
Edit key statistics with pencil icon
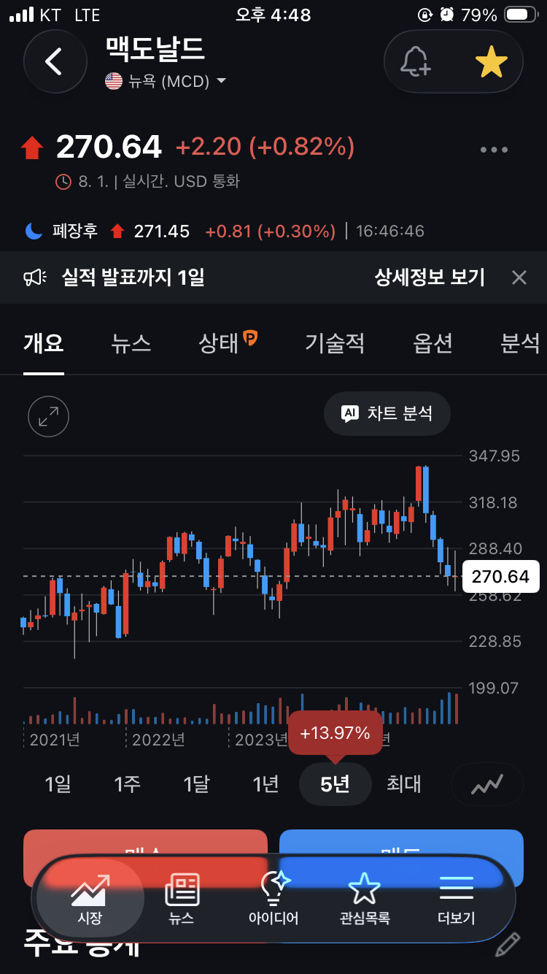click(508, 944)
